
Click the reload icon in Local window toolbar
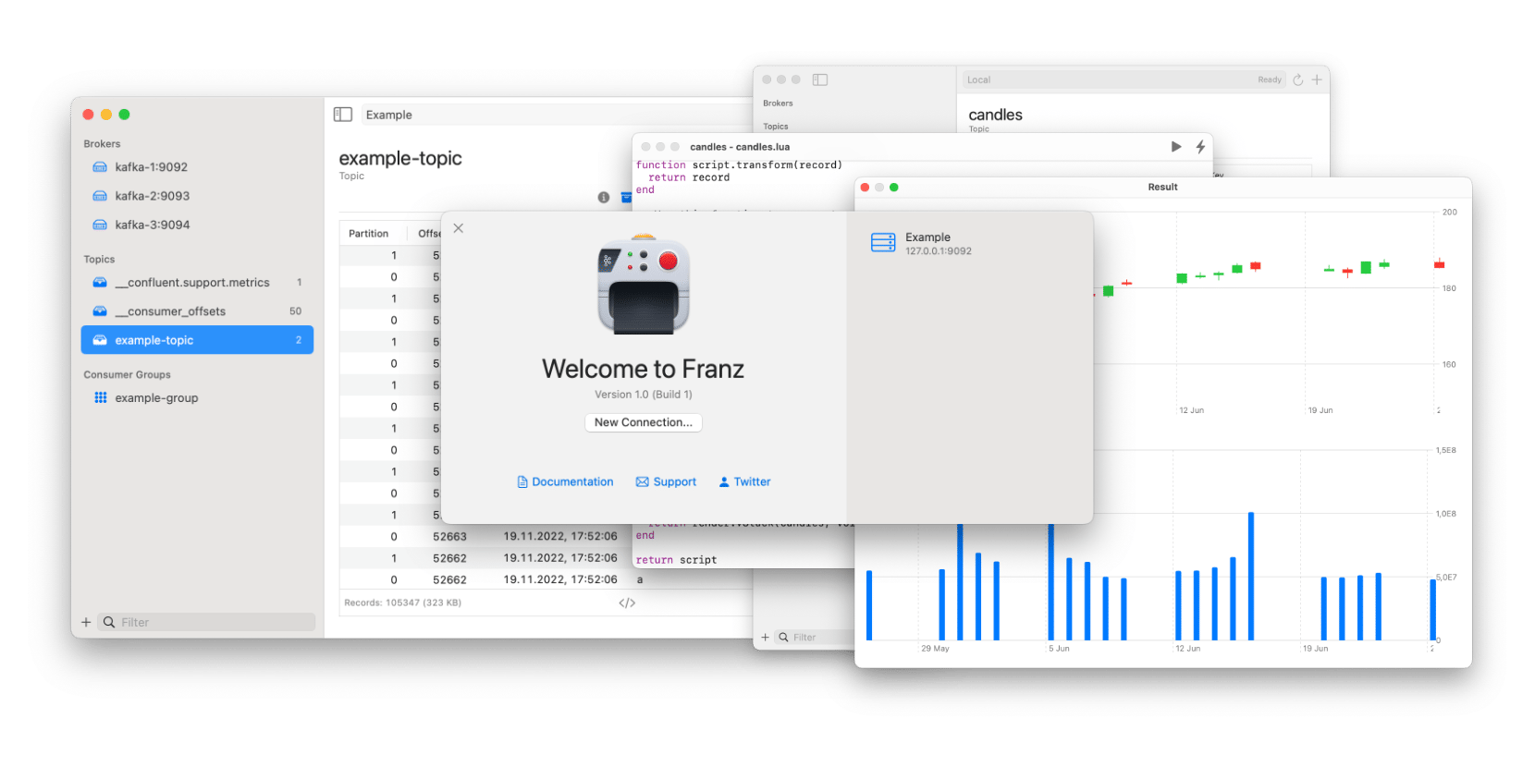pyautogui.click(x=1298, y=80)
